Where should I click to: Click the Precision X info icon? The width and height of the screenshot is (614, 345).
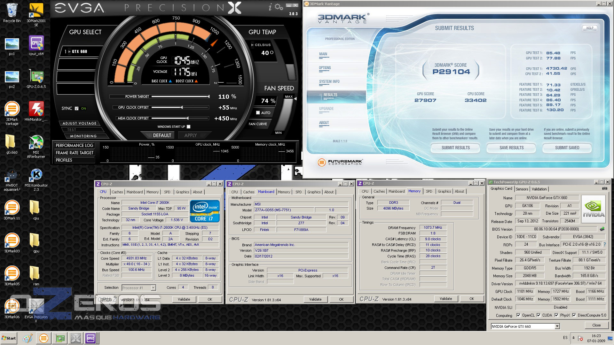(x=270, y=7)
